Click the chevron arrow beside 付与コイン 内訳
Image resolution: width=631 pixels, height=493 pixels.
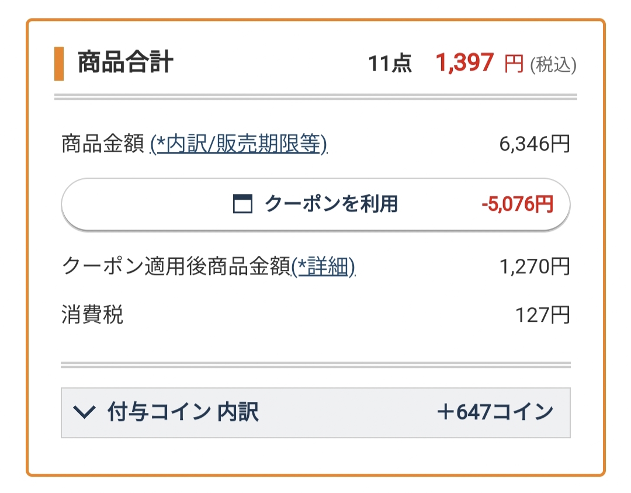tap(84, 412)
